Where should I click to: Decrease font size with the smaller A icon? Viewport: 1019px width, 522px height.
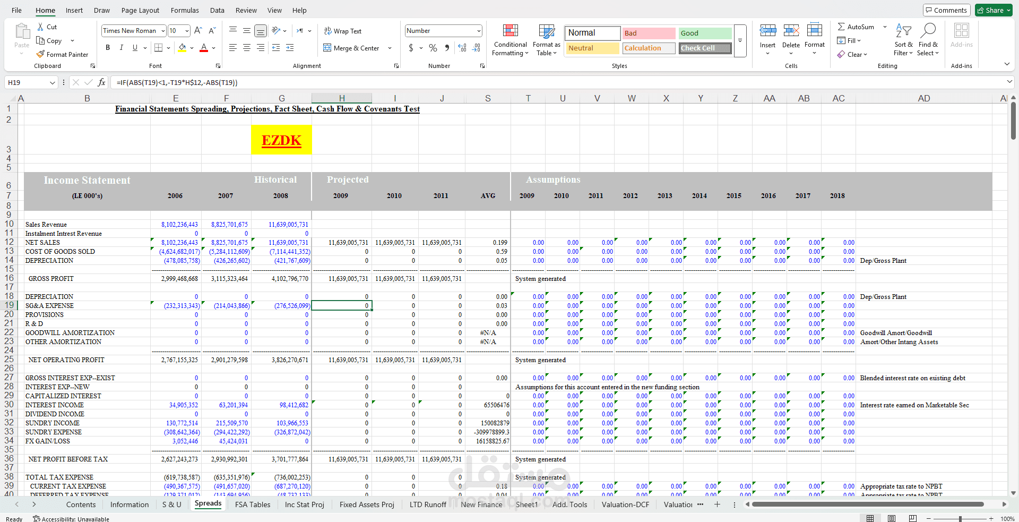click(x=212, y=31)
